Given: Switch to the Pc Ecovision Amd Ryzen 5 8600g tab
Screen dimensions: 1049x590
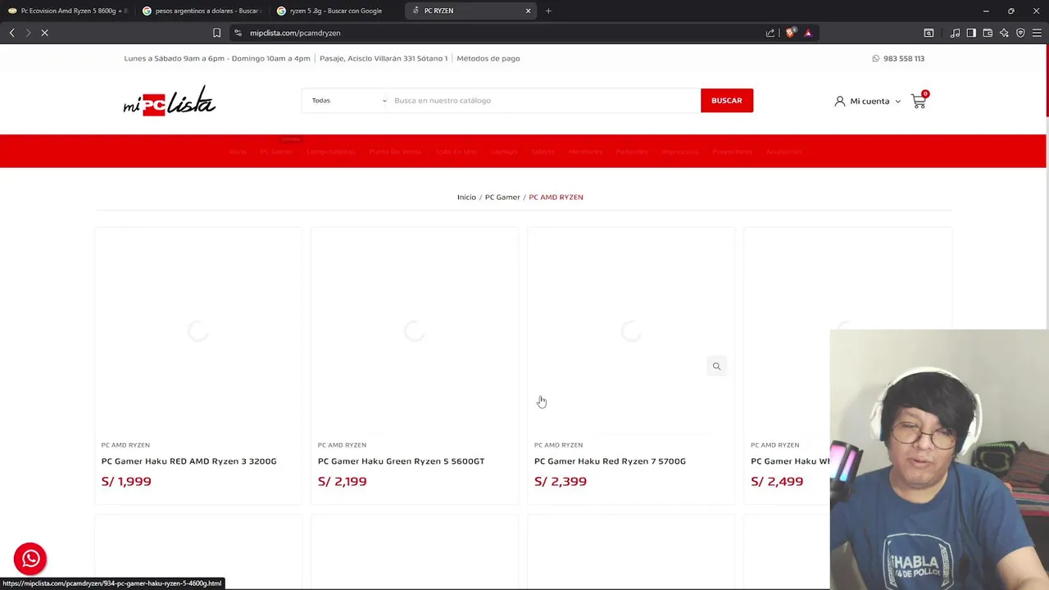Looking at the screenshot, I should (x=68, y=11).
